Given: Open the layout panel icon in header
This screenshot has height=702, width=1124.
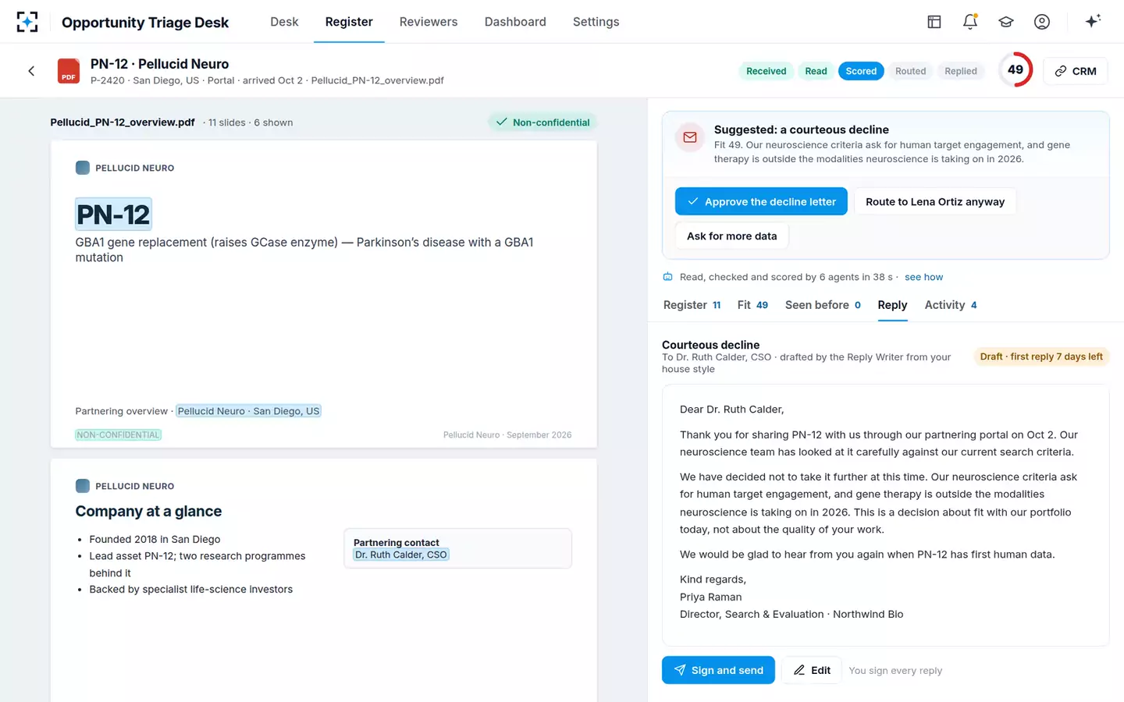Looking at the screenshot, I should pyautogui.click(x=934, y=22).
